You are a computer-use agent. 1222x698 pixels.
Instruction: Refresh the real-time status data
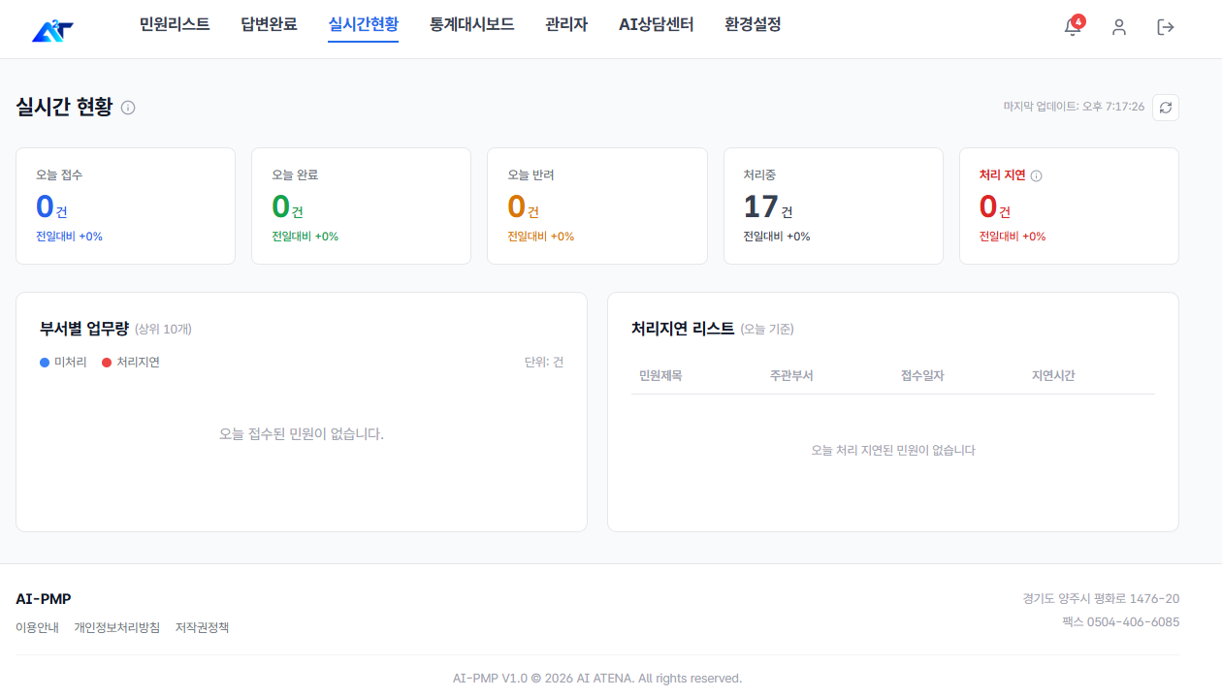(1166, 107)
